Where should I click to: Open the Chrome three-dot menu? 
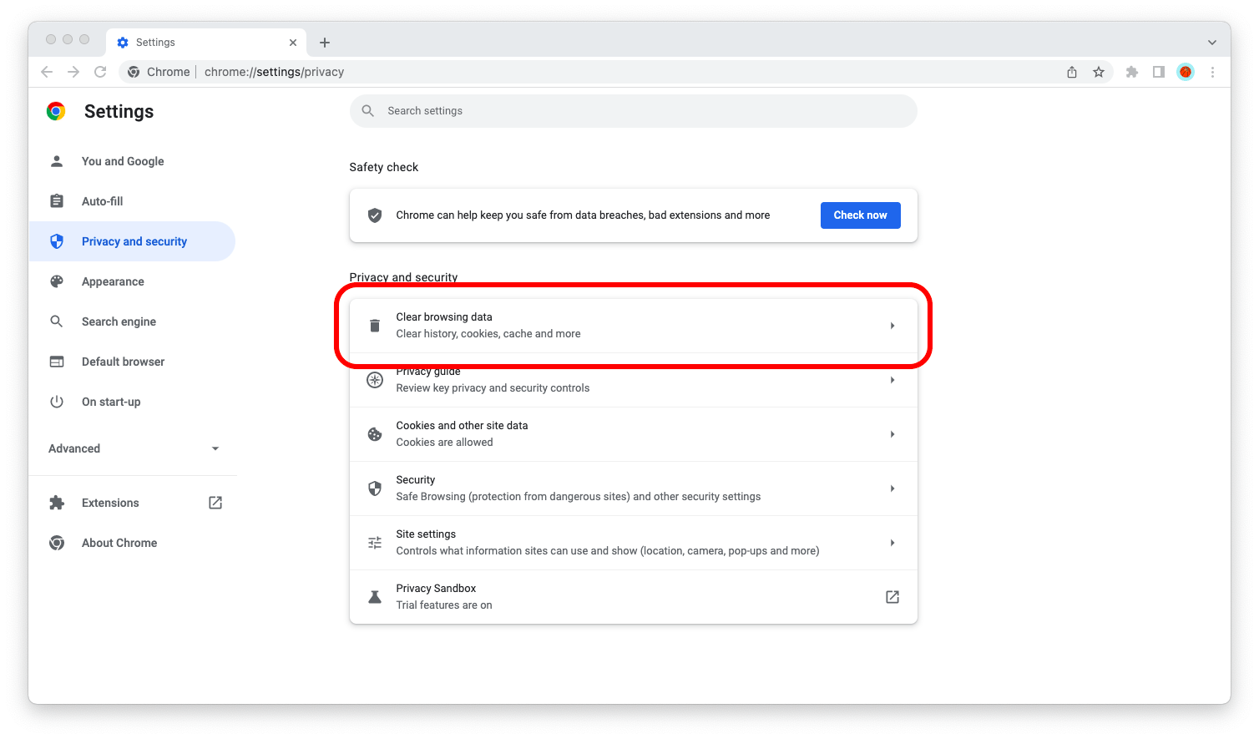tap(1212, 72)
